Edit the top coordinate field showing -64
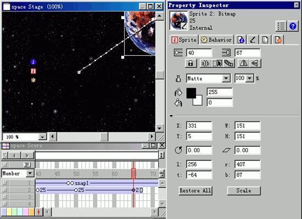302x219 pixels. coord(199,175)
